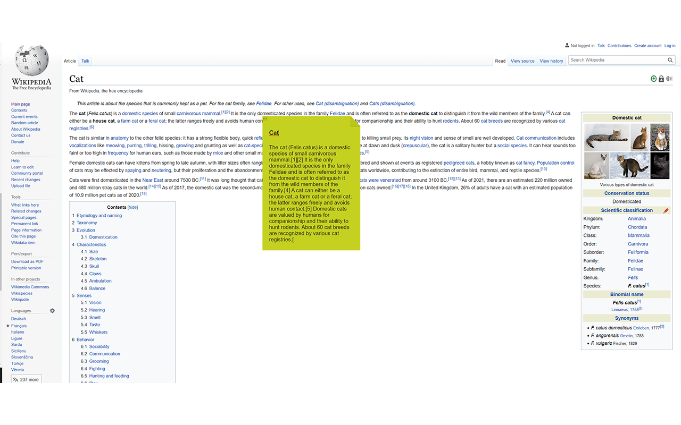This screenshot has height=425, width=681.
Task: Open the Near East link
Action: (153, 180)
